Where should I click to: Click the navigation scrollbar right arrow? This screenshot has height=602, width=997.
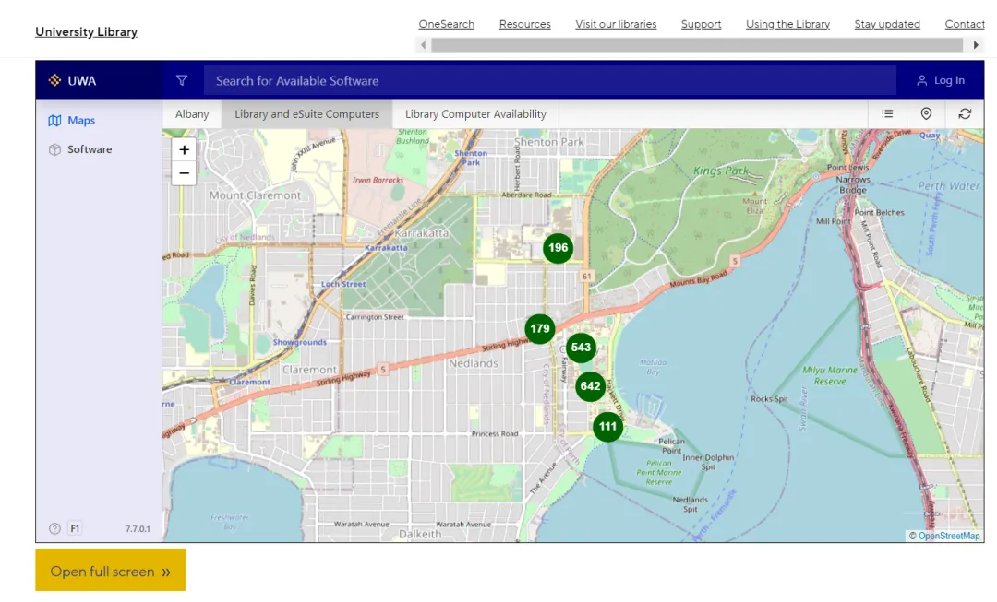click(x=976, y=45)
